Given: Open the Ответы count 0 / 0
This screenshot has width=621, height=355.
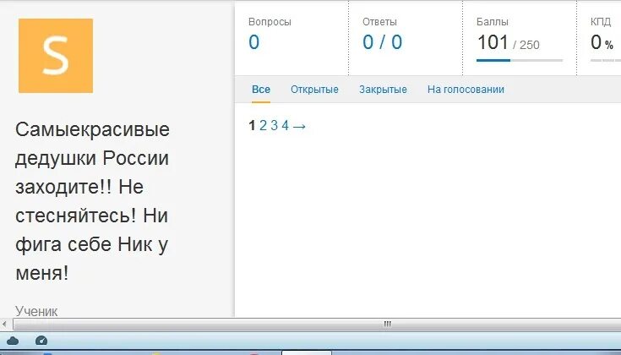Looking at the screenshot, I should click(382, 42).
